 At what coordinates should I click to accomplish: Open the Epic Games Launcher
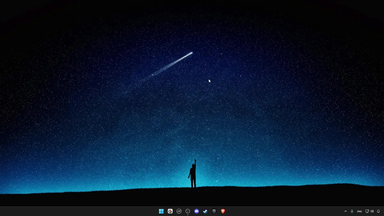pos(214,211)
